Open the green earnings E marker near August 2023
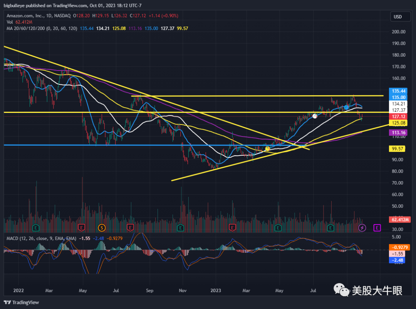Screen dimensions: 416x309 [330, 227]
